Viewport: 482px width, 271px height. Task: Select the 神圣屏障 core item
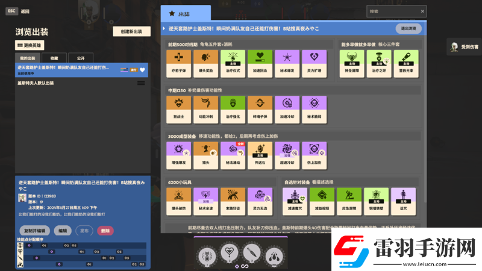pyautogui.click(x=352, y=64)
